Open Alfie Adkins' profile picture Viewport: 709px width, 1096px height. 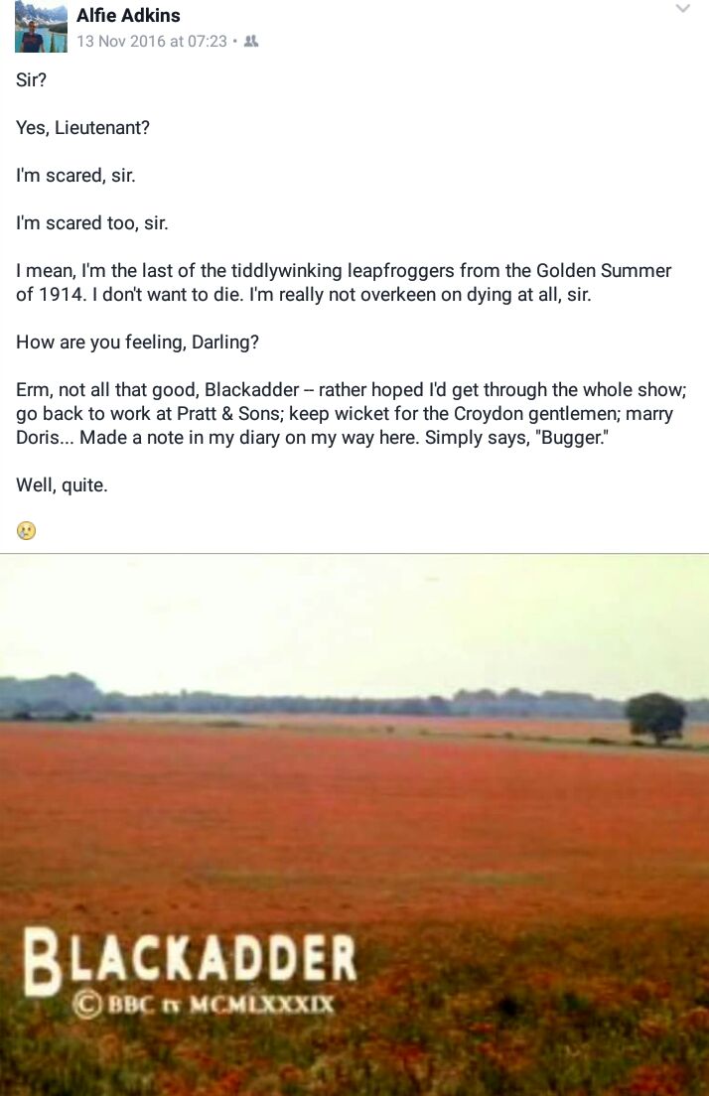[41, 27]
